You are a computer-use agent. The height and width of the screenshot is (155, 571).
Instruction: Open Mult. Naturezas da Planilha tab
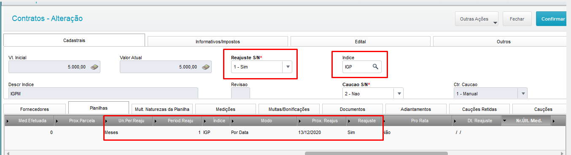coord(162,109)
